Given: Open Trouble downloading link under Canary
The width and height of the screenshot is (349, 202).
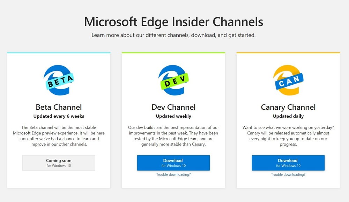Looking at the screenshot, I should tap(288, 174).
